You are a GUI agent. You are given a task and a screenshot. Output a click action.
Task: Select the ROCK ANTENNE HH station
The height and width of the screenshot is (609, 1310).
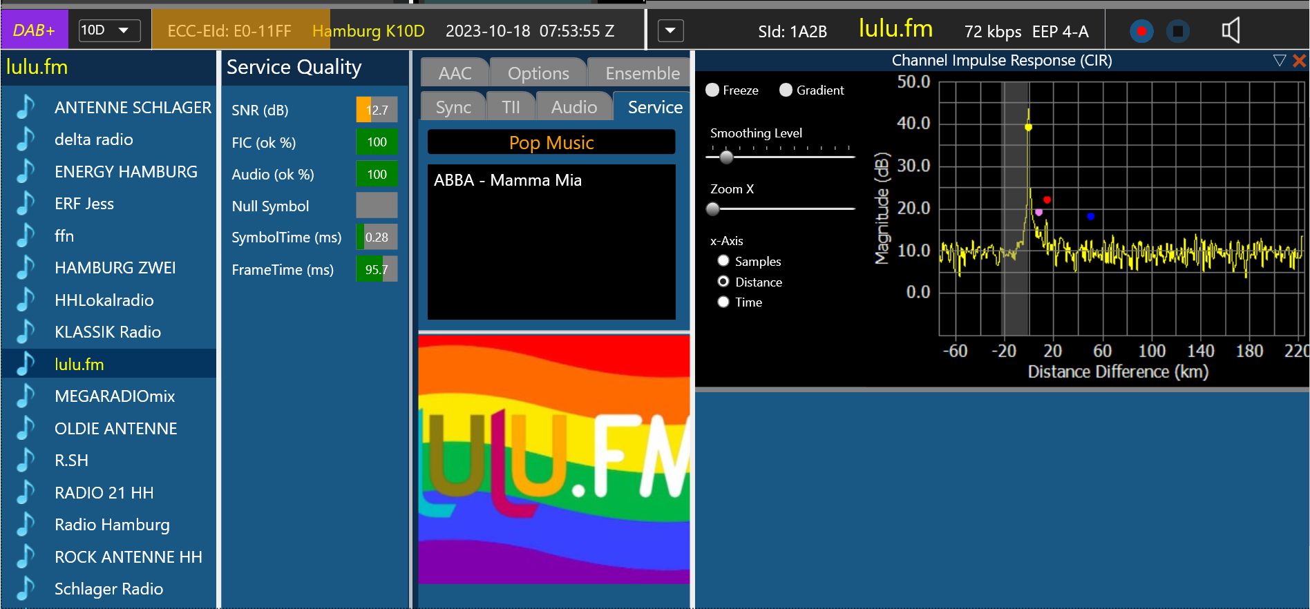[128, 557]
